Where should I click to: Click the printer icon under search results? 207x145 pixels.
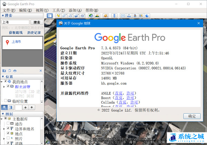coord(15,71)
